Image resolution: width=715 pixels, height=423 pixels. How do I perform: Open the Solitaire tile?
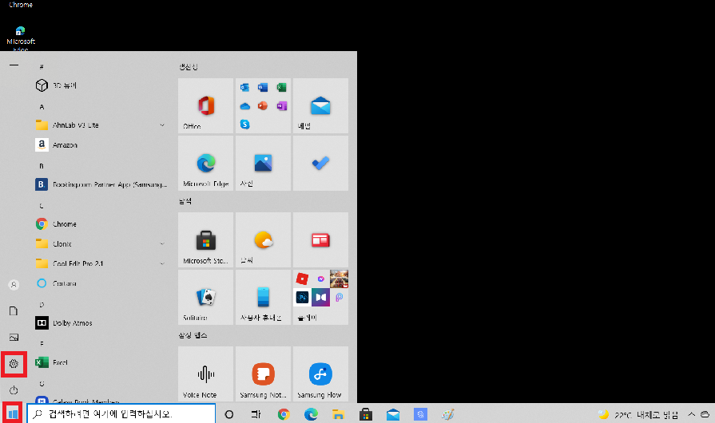pyautogui.click(x=205, y=297)
